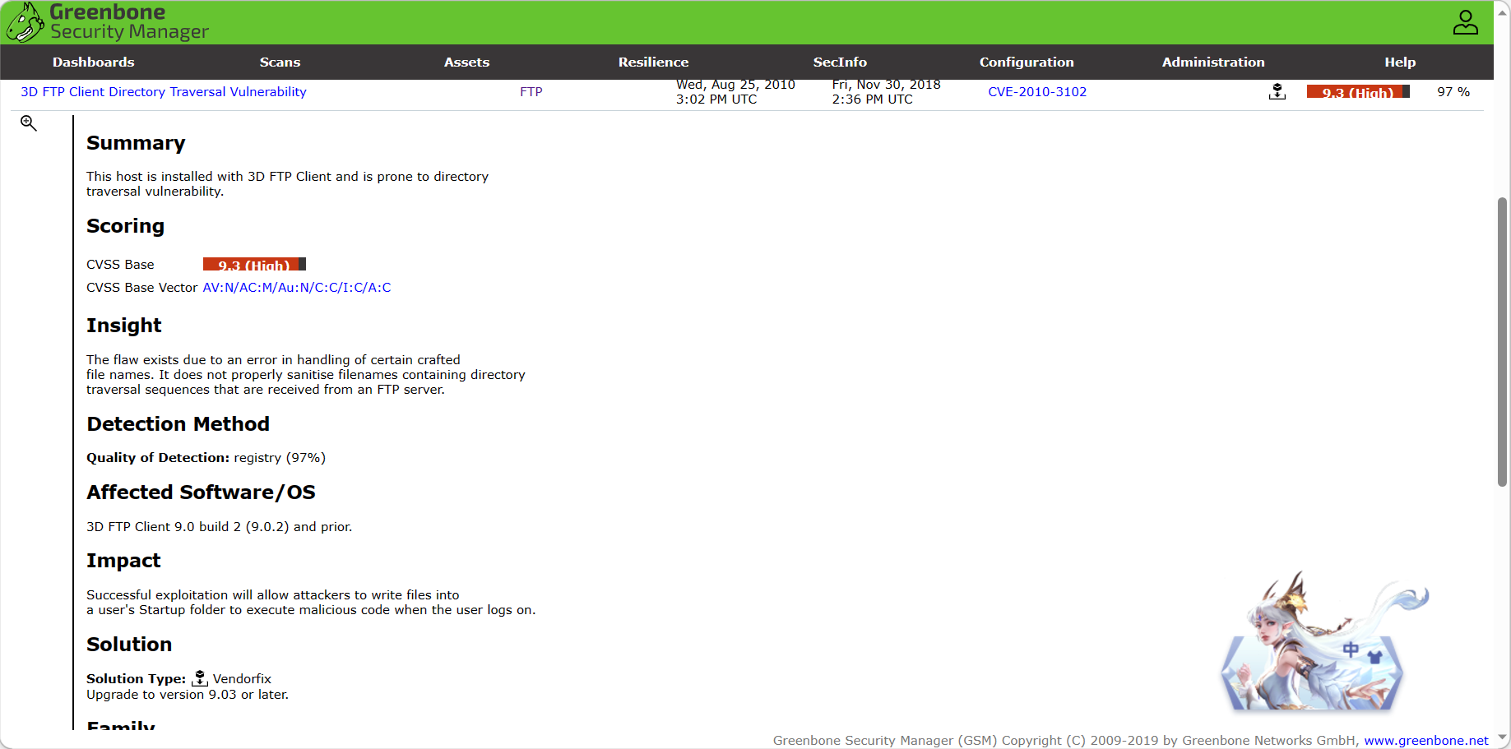
Task: Click the 3D FTP Client 9.0 build 2 text
Action: coord(219,527)
